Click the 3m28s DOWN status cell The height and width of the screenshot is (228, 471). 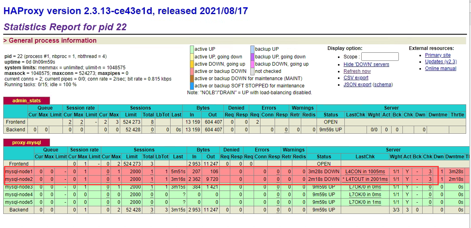coord(324,172)
